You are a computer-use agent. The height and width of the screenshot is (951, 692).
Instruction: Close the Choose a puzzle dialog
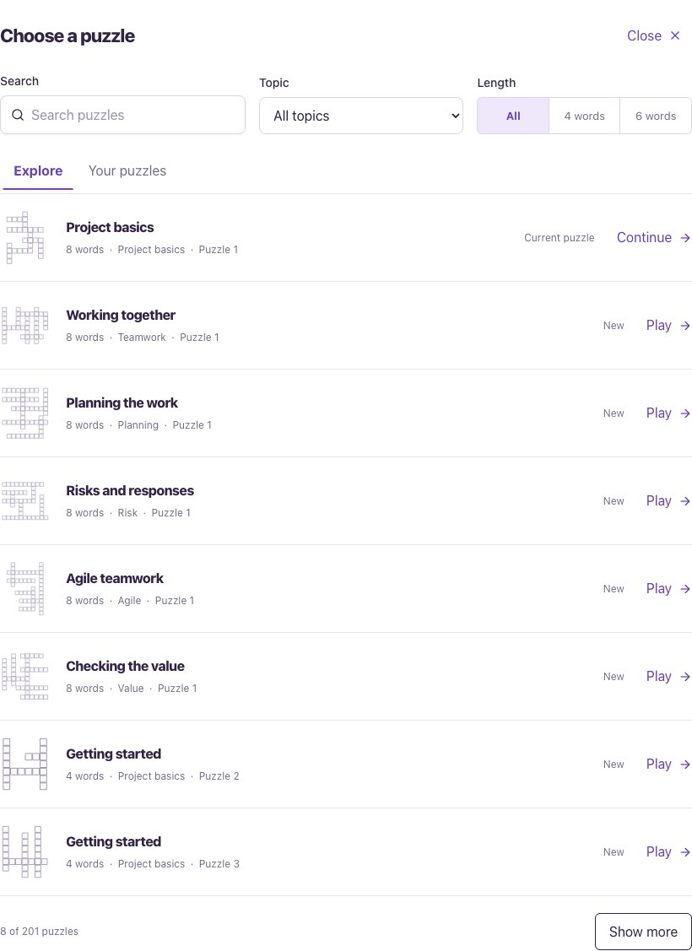pyautogui.click(x=654, y=35)
